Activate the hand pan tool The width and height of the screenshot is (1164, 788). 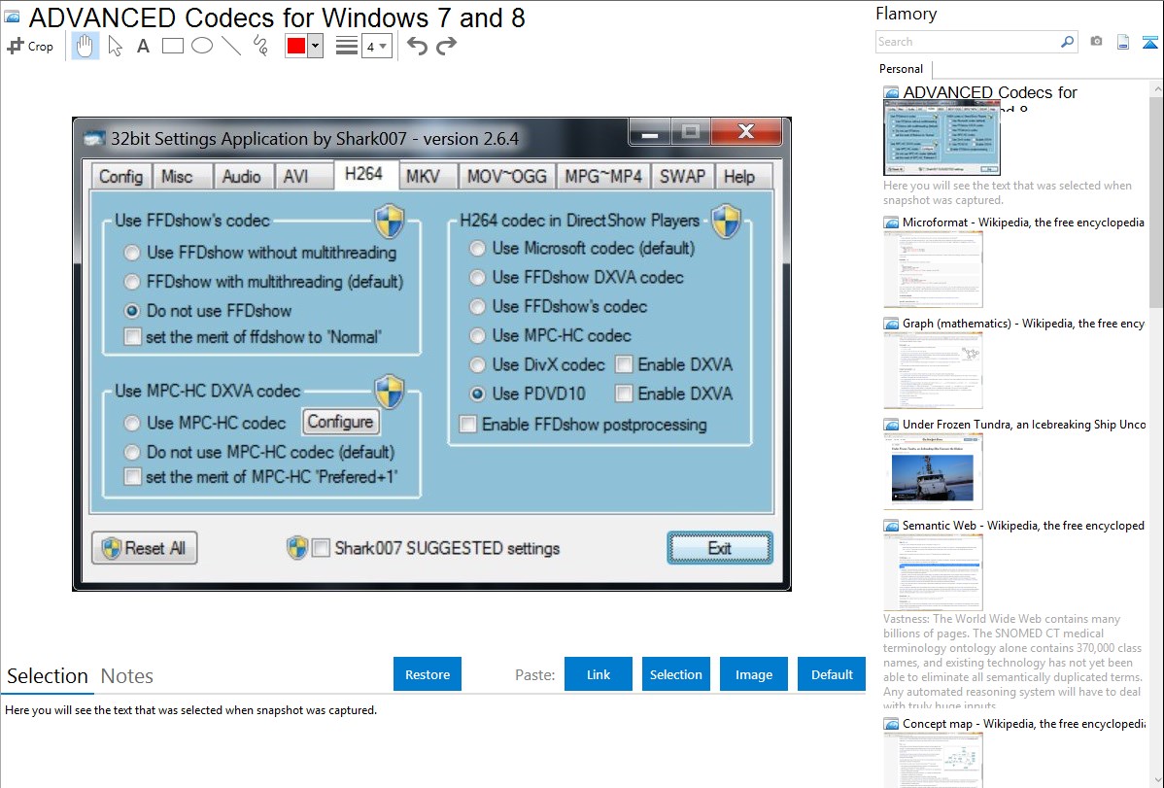coord(86,46)
